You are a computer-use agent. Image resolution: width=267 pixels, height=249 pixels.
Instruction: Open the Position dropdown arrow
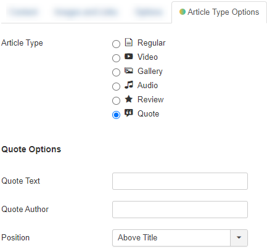coord(239,238)
